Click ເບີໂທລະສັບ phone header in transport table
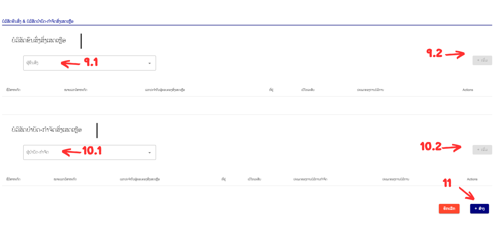The width and height of the screenshot is (496, 231). [x=308, y=90]
